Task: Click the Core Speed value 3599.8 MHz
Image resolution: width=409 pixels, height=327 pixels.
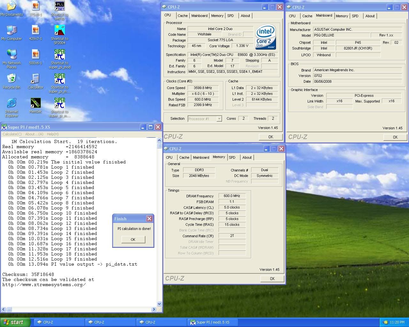Action: point(203,88)
